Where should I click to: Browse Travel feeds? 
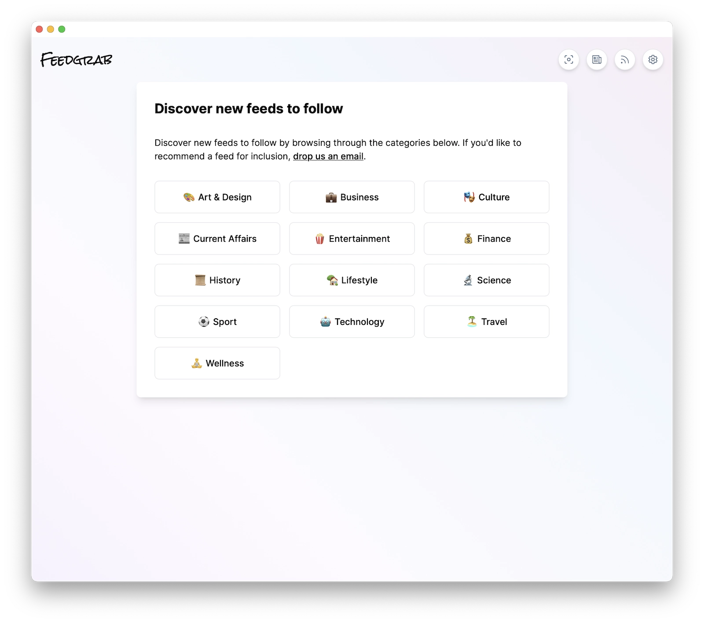tap(486, 322)
